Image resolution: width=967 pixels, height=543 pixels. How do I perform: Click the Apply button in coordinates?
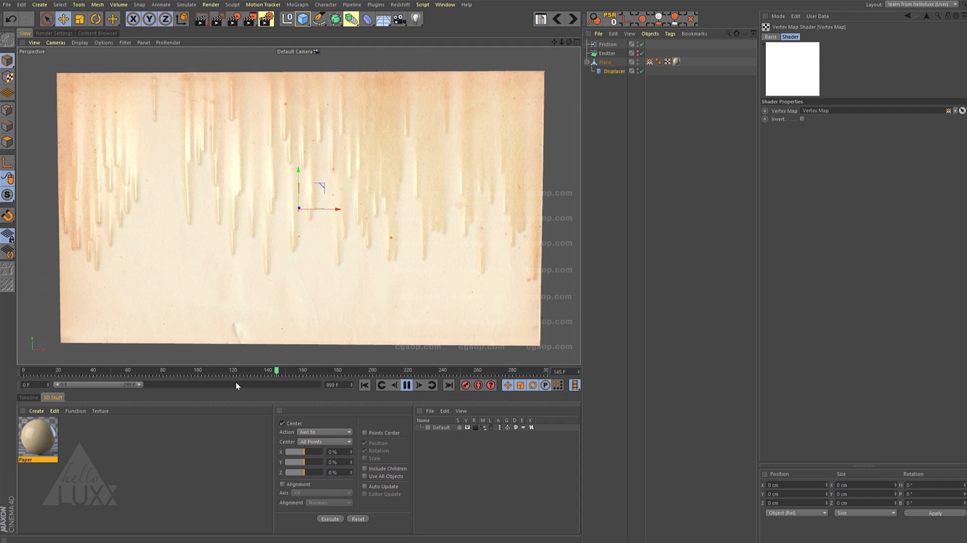(935, 513)
